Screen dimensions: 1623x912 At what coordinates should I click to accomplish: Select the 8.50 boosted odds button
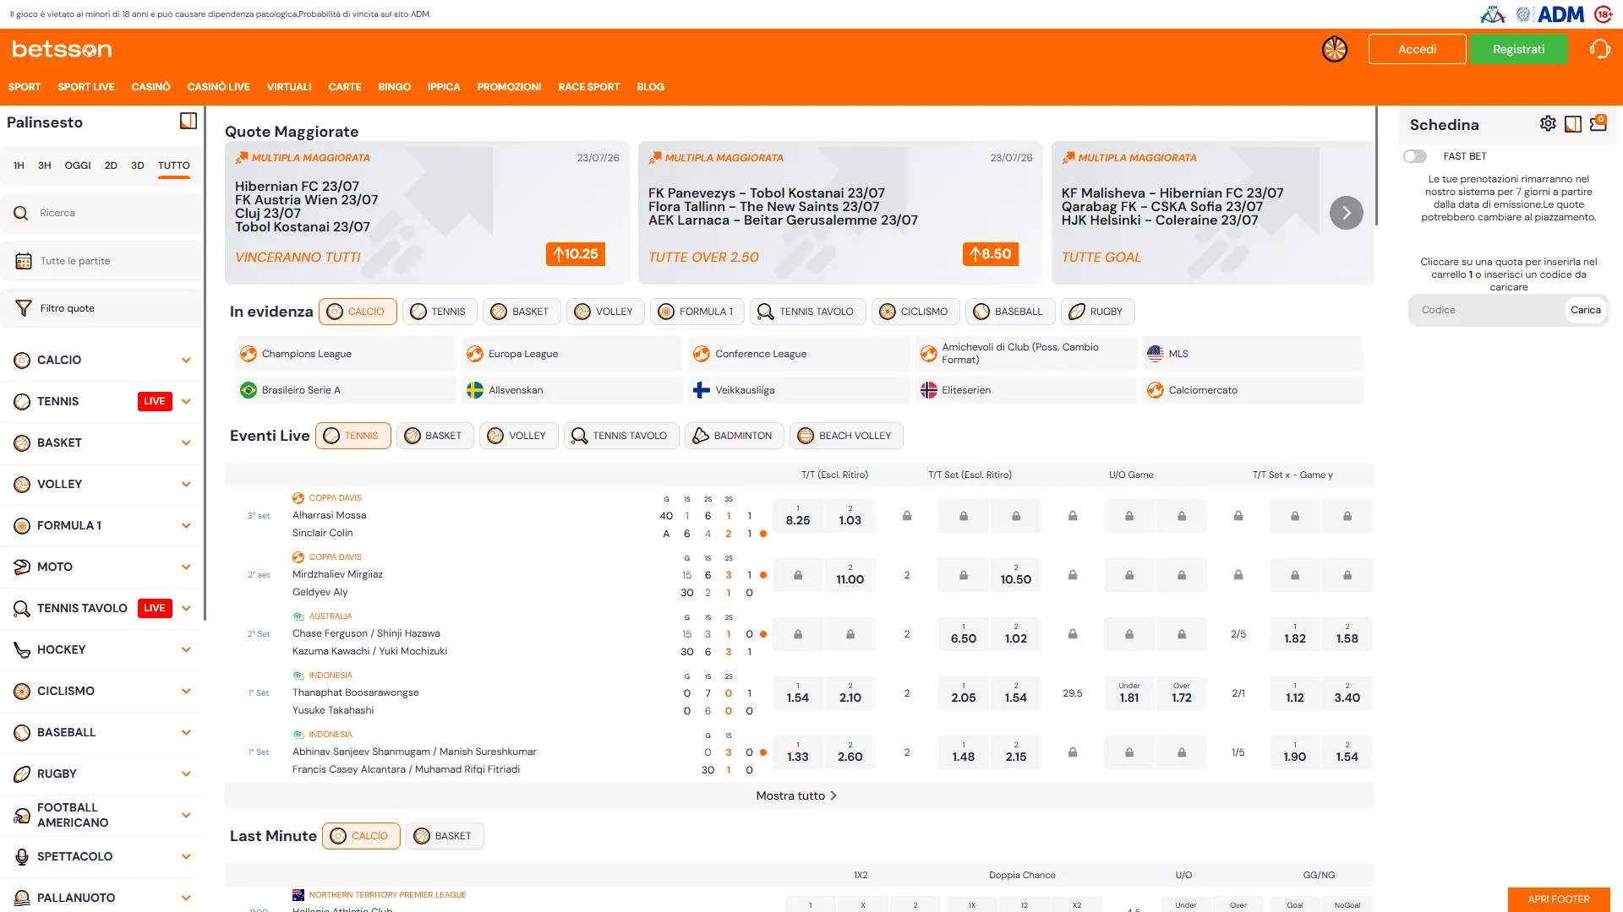(991, 254)
